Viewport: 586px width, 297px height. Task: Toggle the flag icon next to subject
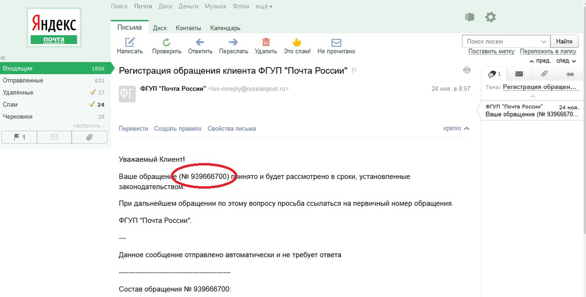point(354,71)
